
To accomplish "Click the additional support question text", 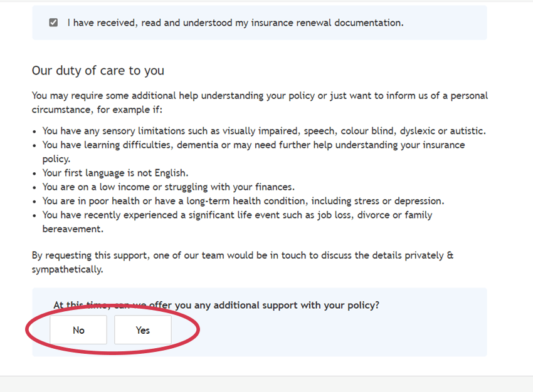I will pos(216,306).
